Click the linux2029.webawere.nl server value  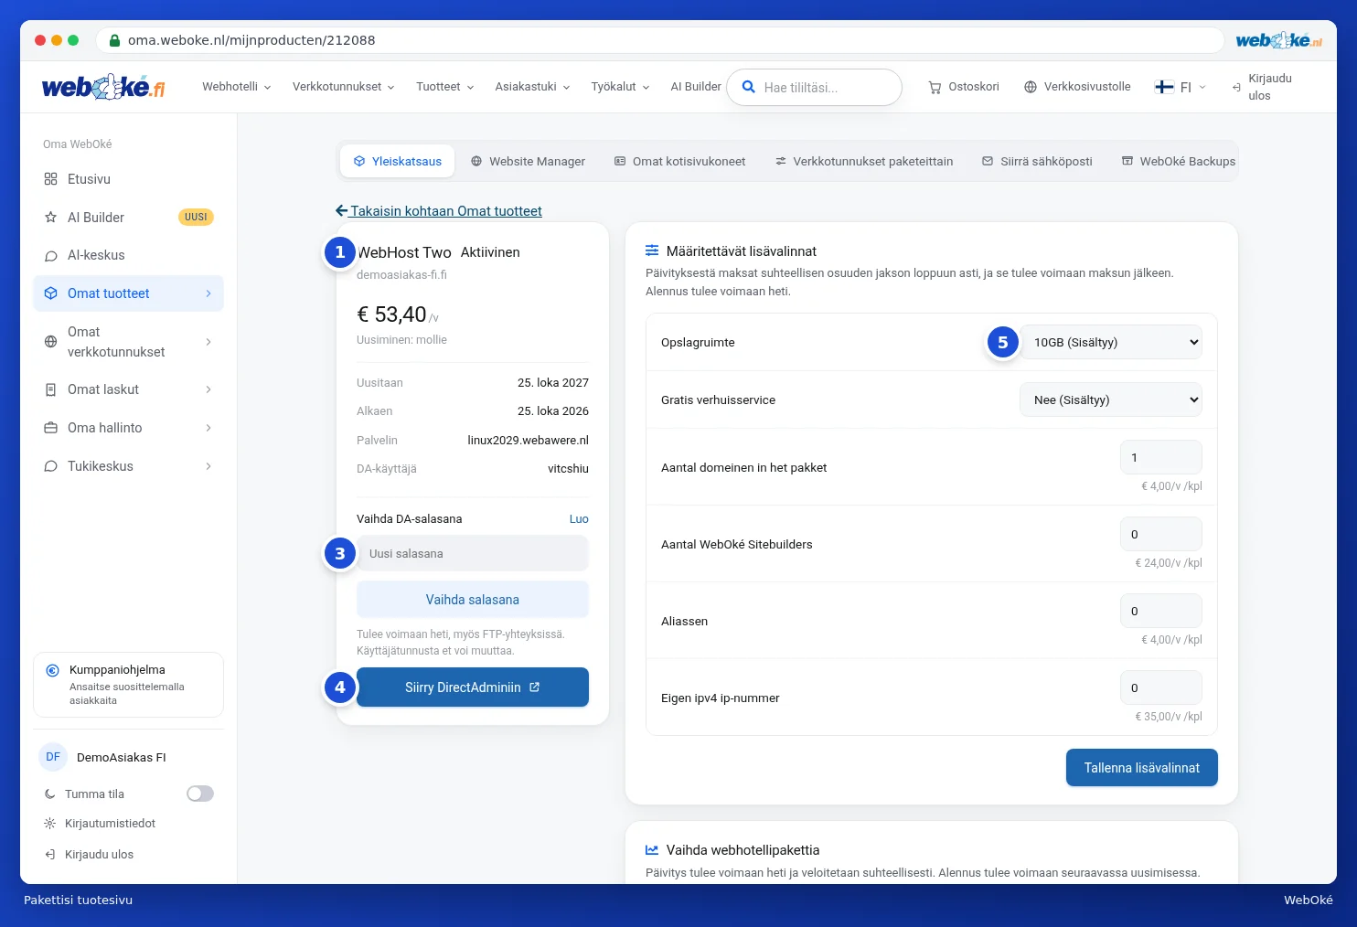pos(528,440)
